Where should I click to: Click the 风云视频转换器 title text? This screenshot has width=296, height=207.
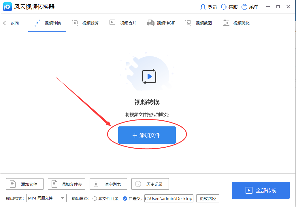[x=34, y=7]
